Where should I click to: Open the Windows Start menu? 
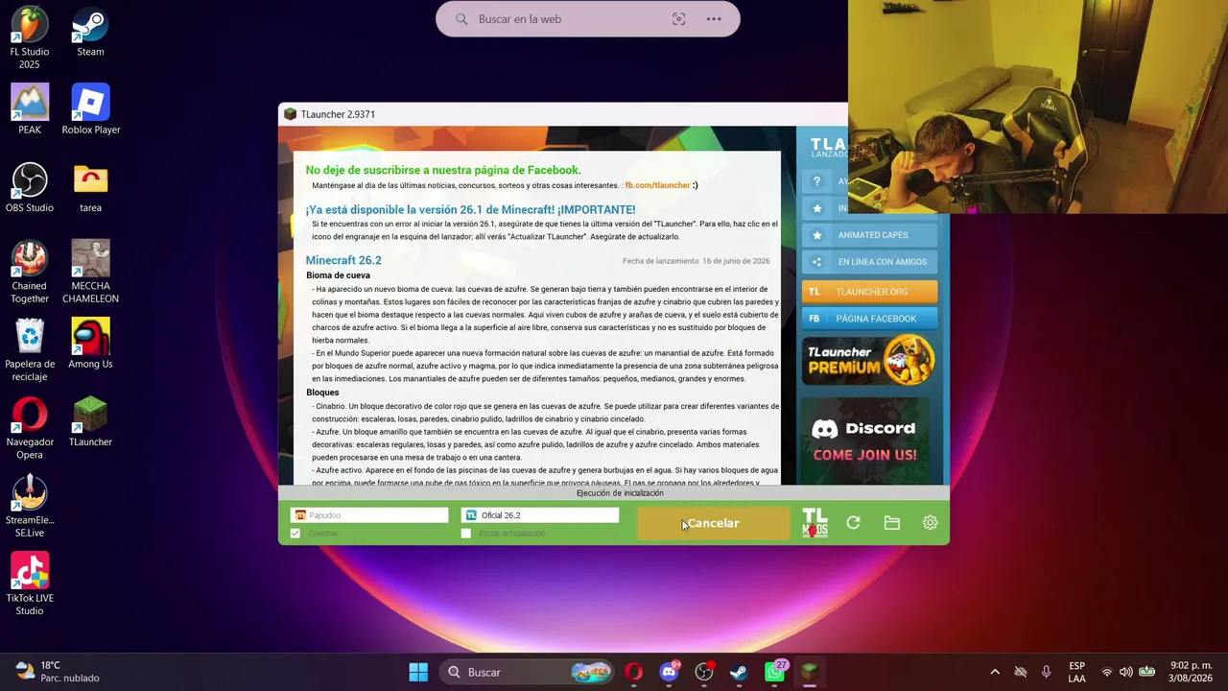(x=418, y=672)
